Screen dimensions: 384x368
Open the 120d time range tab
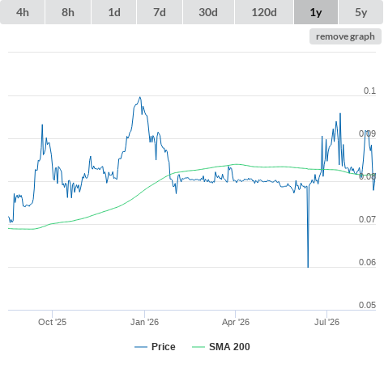[x=264, y=12]
